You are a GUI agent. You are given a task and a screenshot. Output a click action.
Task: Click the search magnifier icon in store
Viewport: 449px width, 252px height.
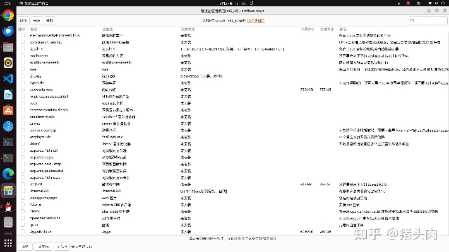[412, 21]
